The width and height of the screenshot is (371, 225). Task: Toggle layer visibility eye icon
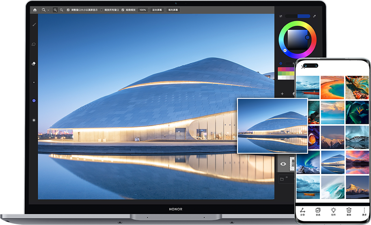(283, 164)
